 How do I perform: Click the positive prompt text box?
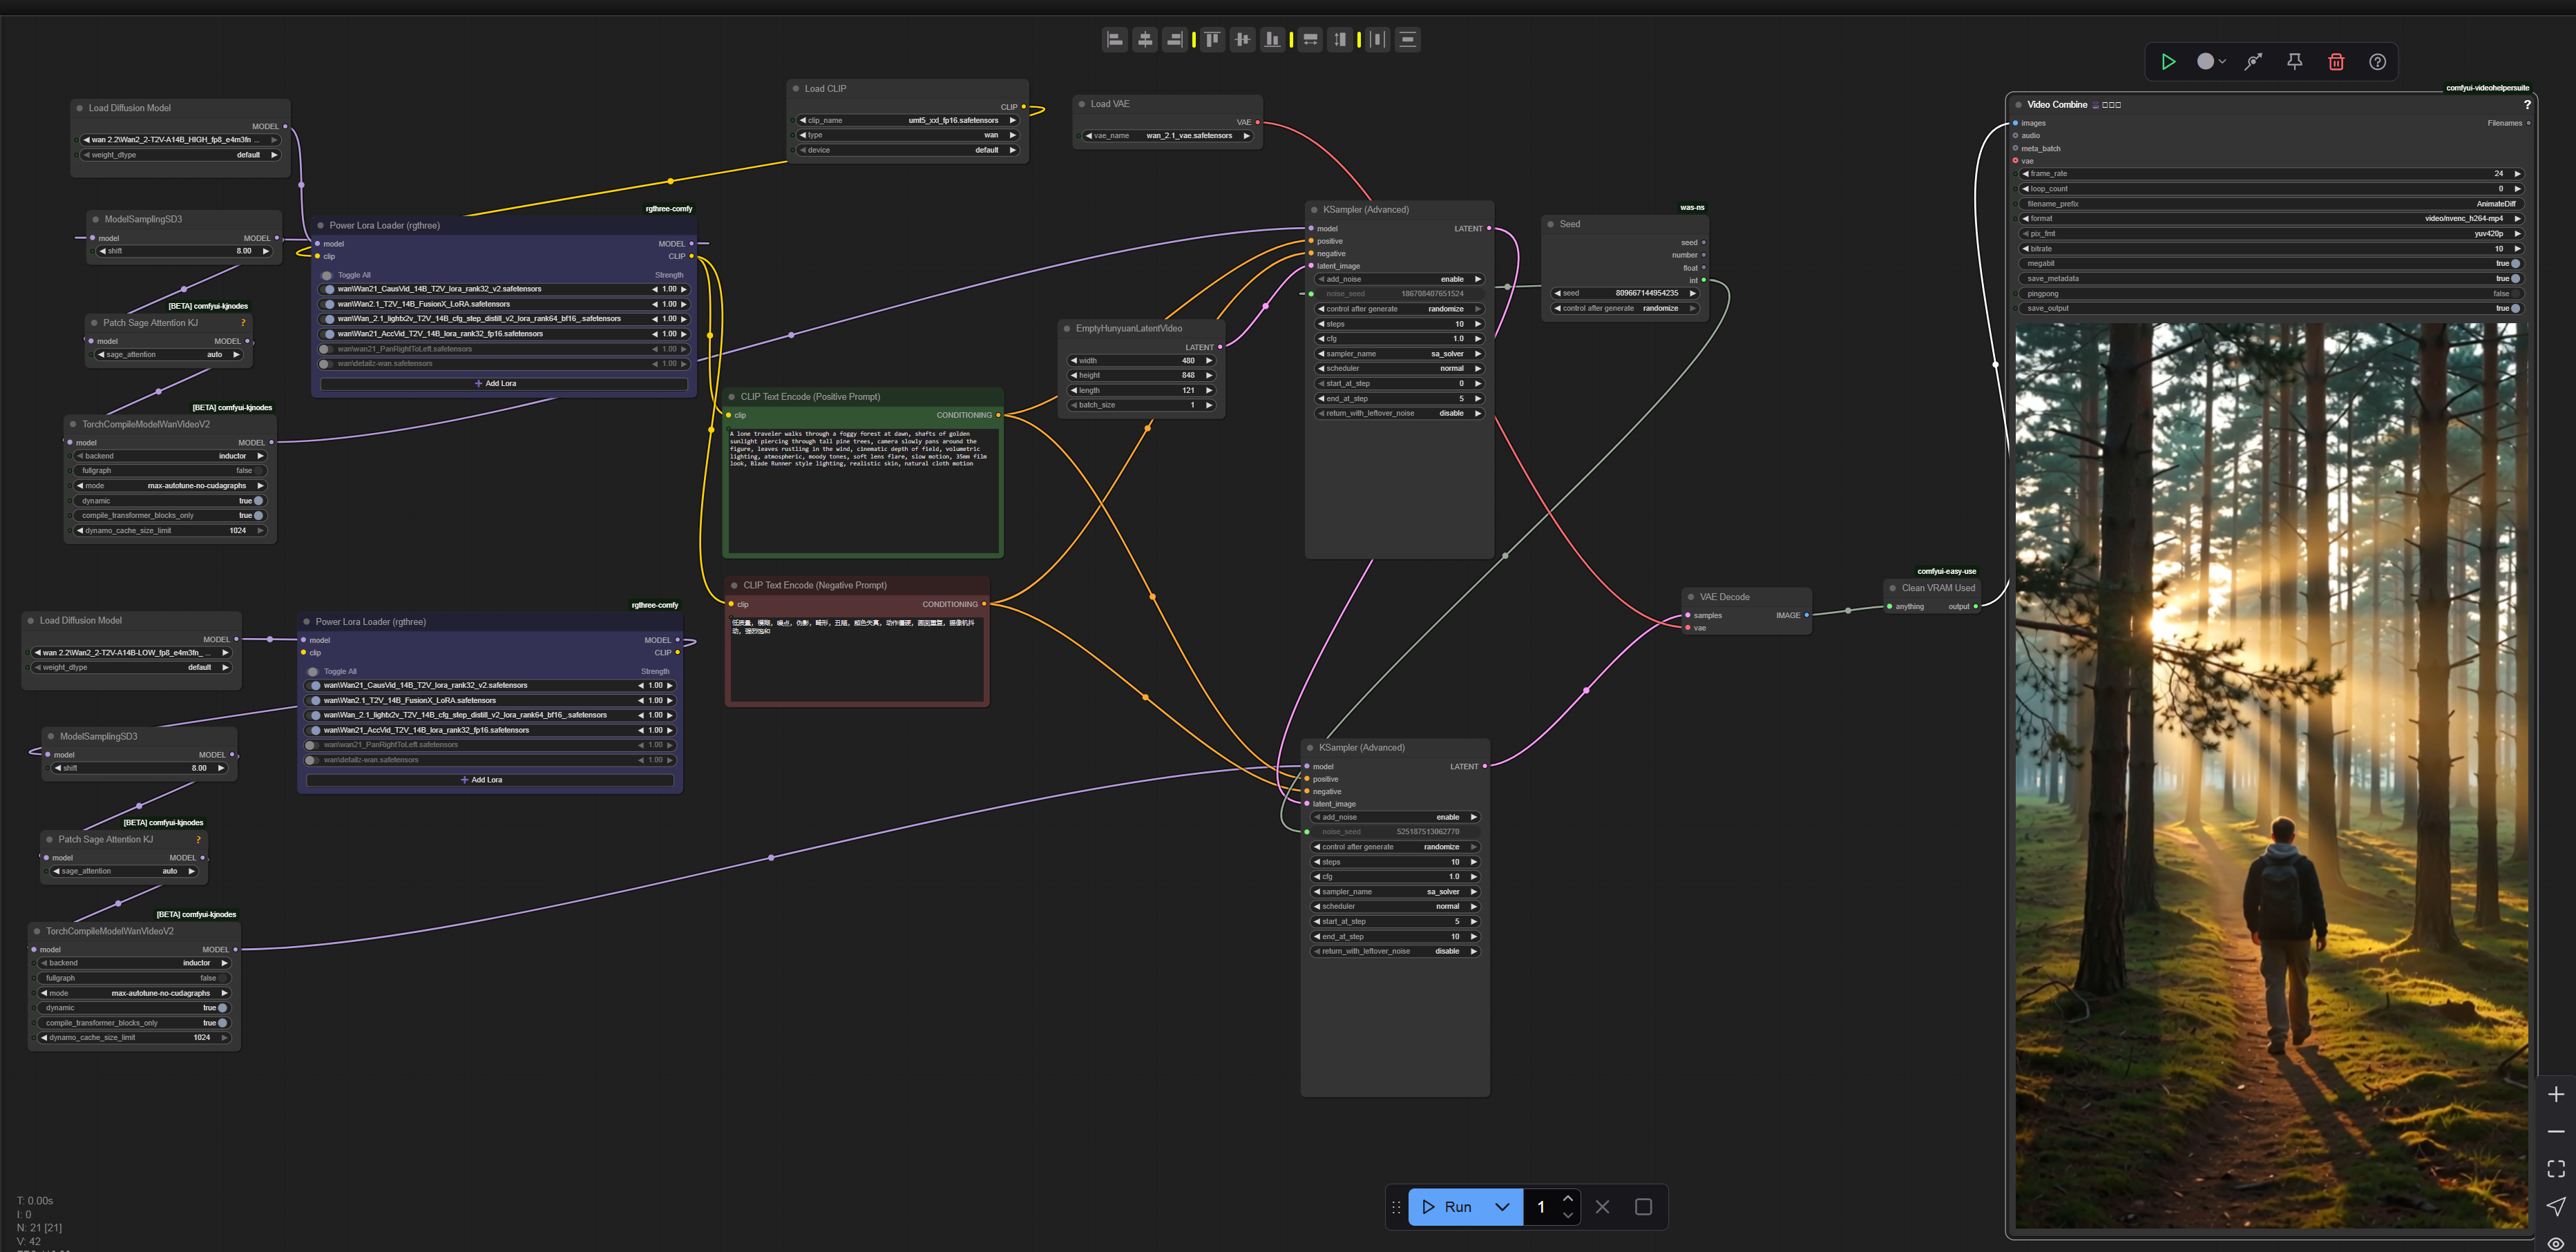(862, 490)
